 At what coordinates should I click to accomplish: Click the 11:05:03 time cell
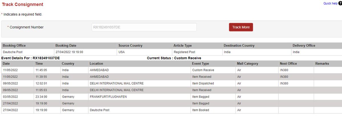tap(47, 90)
